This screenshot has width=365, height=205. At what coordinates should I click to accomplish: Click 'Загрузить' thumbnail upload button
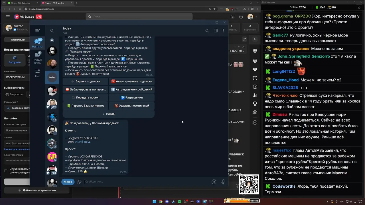[x=15, y=60]
